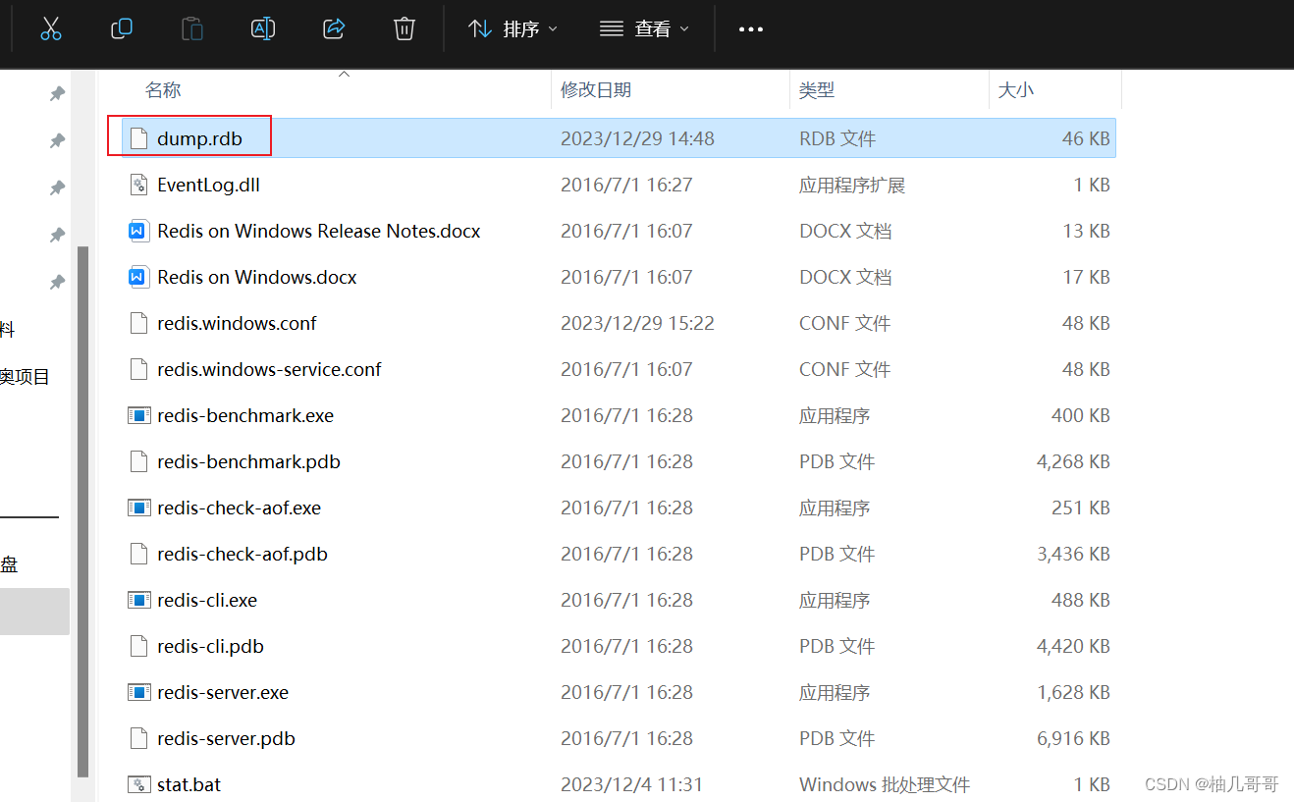
Task: Open the three-dot more options menu
Action: pyautogui.click(x=751, y=29)
